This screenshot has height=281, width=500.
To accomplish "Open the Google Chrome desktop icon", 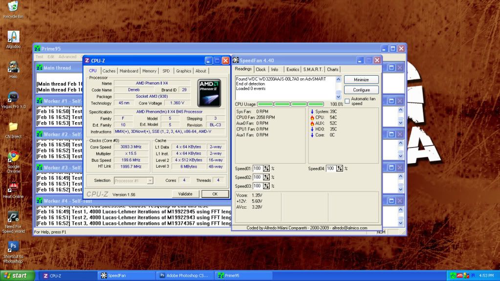I will coord(13,157).
